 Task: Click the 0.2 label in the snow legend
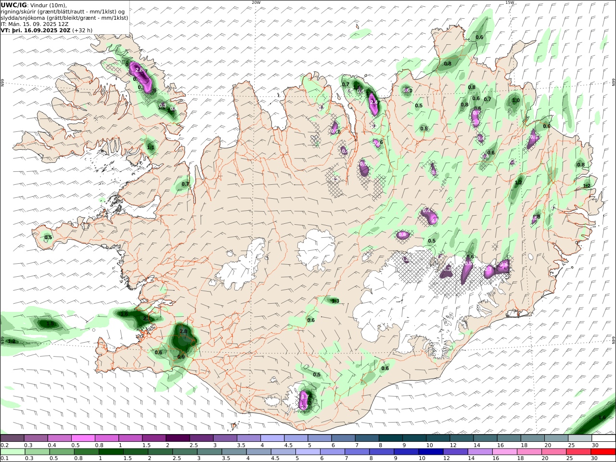pos(4,445)
